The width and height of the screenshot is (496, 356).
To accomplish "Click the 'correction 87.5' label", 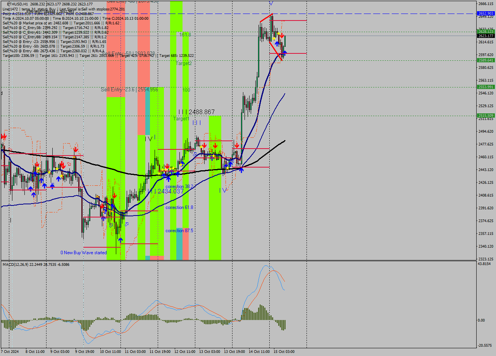I will tap(179, 231).
